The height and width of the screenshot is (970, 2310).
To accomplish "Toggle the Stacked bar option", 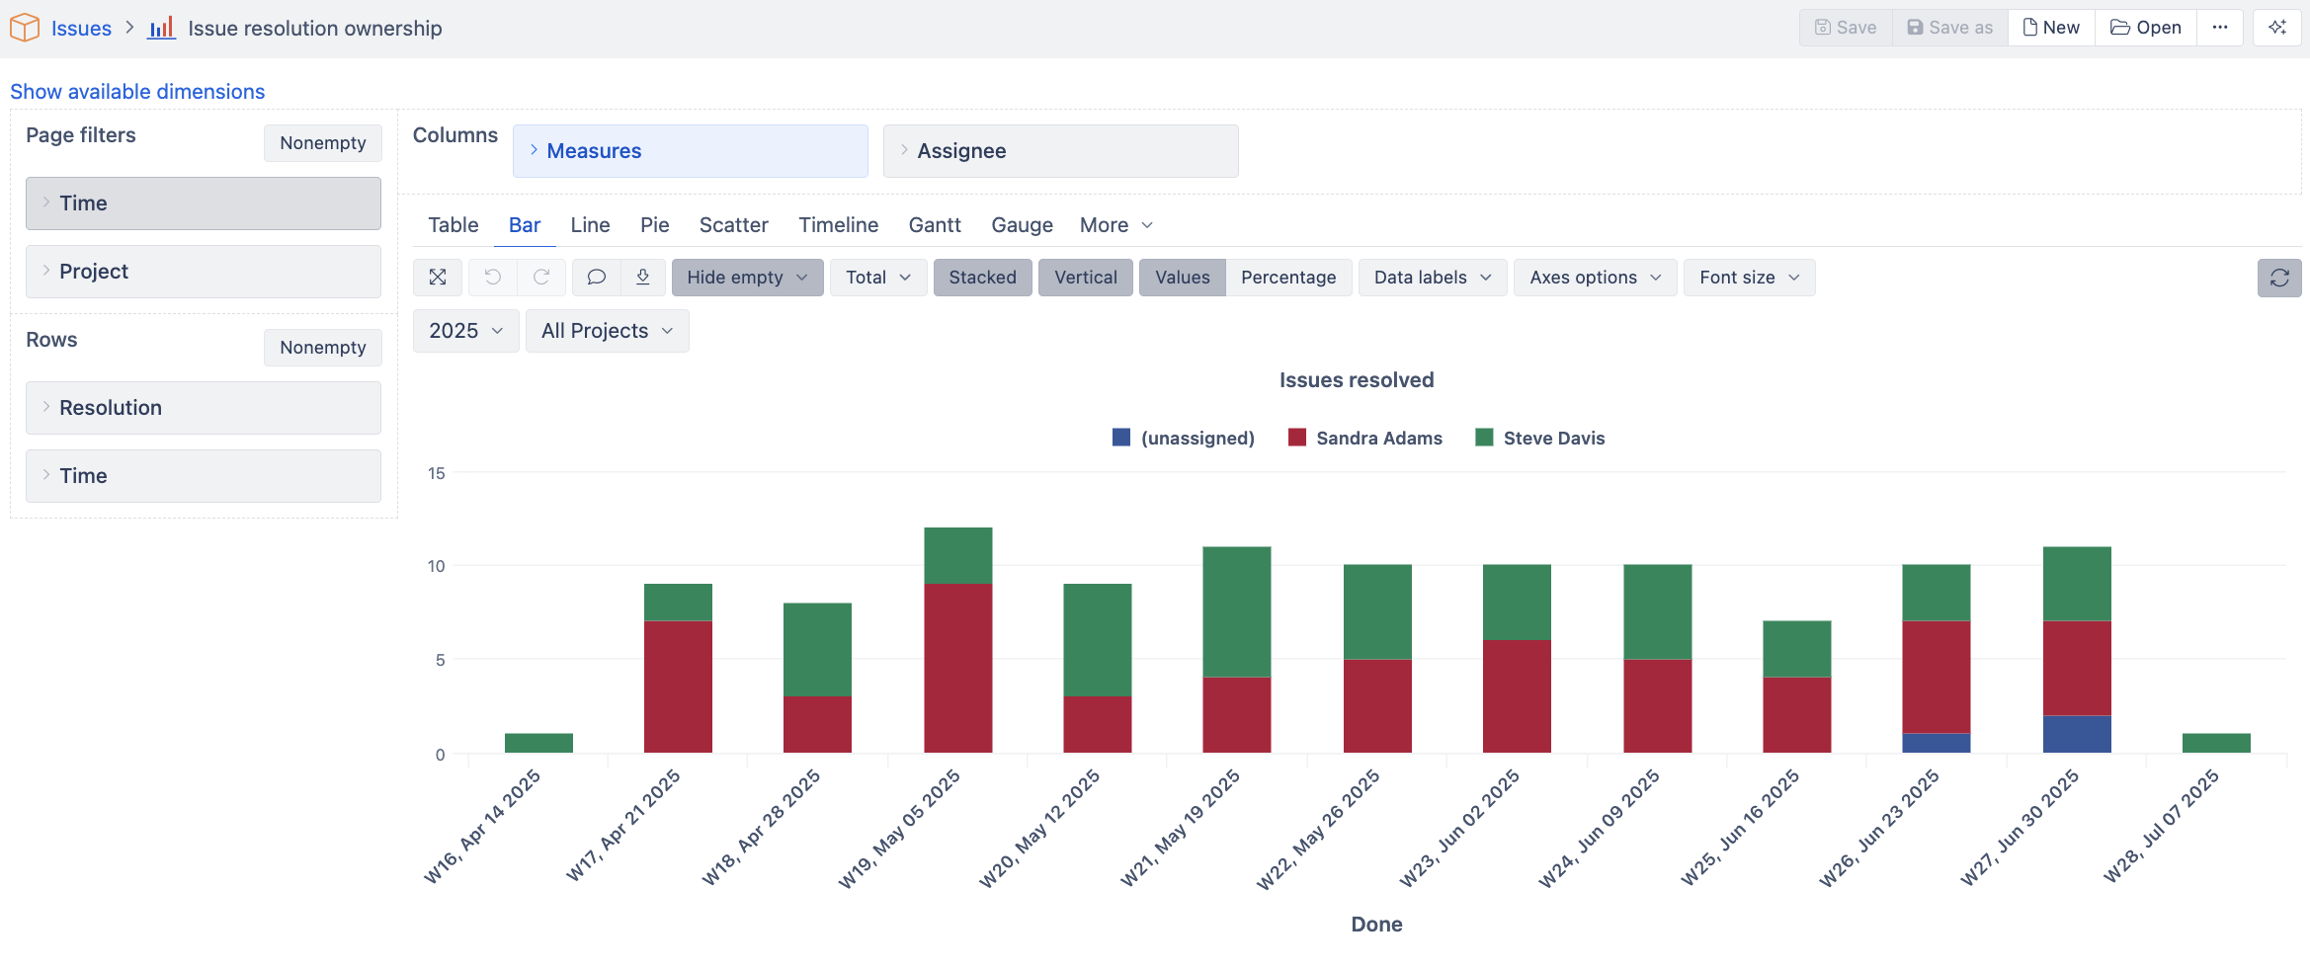I will [982, 278].
